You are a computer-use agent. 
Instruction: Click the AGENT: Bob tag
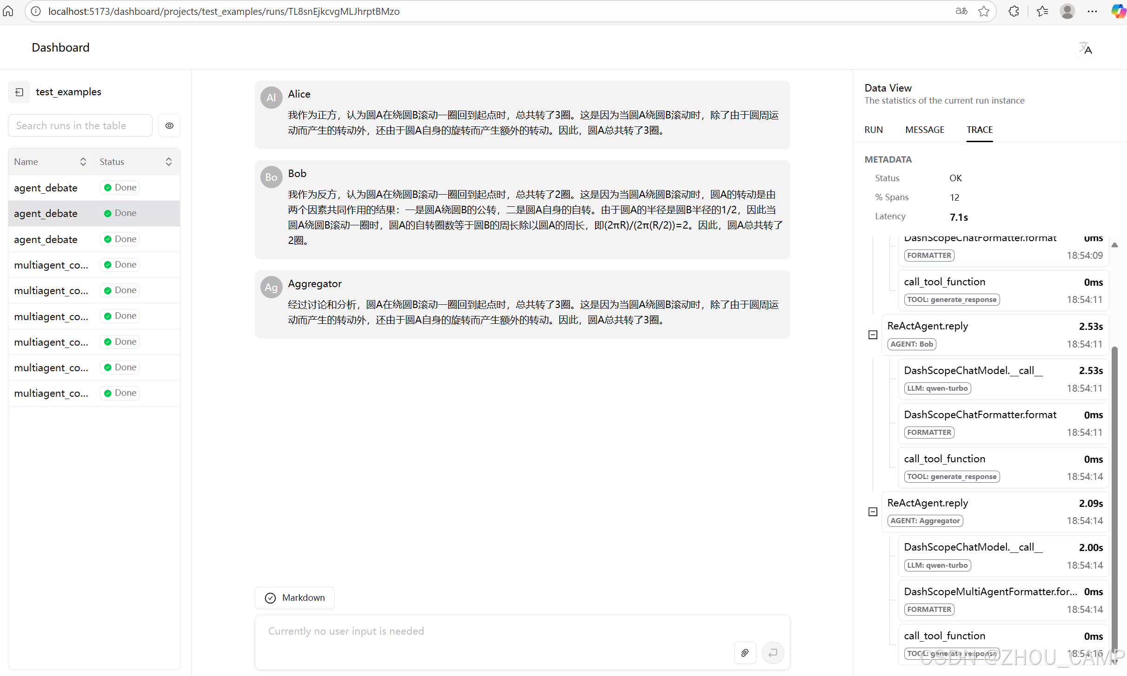[x=911, y=344]
